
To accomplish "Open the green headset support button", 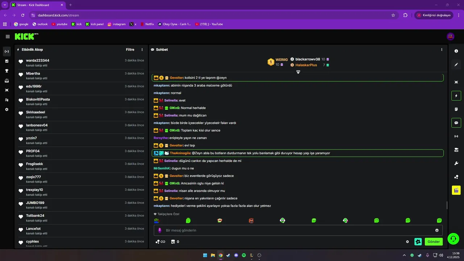I will [x=453, y=239].
